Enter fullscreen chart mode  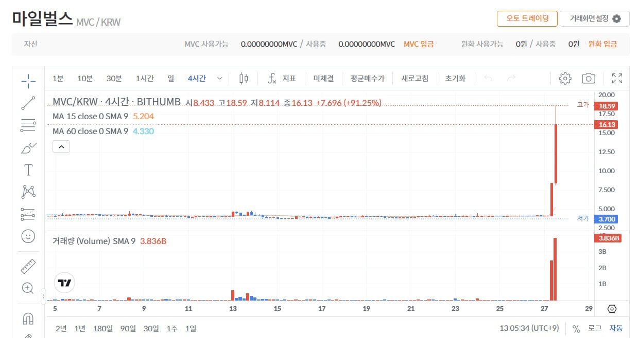(x=617, y=79)
